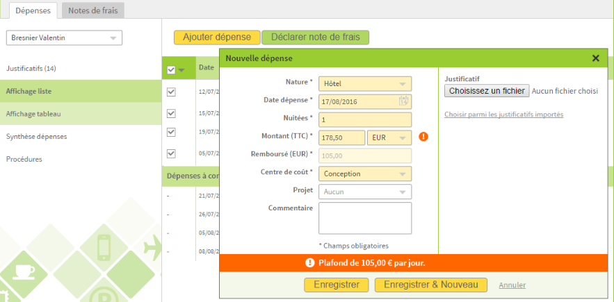Uncheck the row dated 19/07

click(x=171, y=132)
